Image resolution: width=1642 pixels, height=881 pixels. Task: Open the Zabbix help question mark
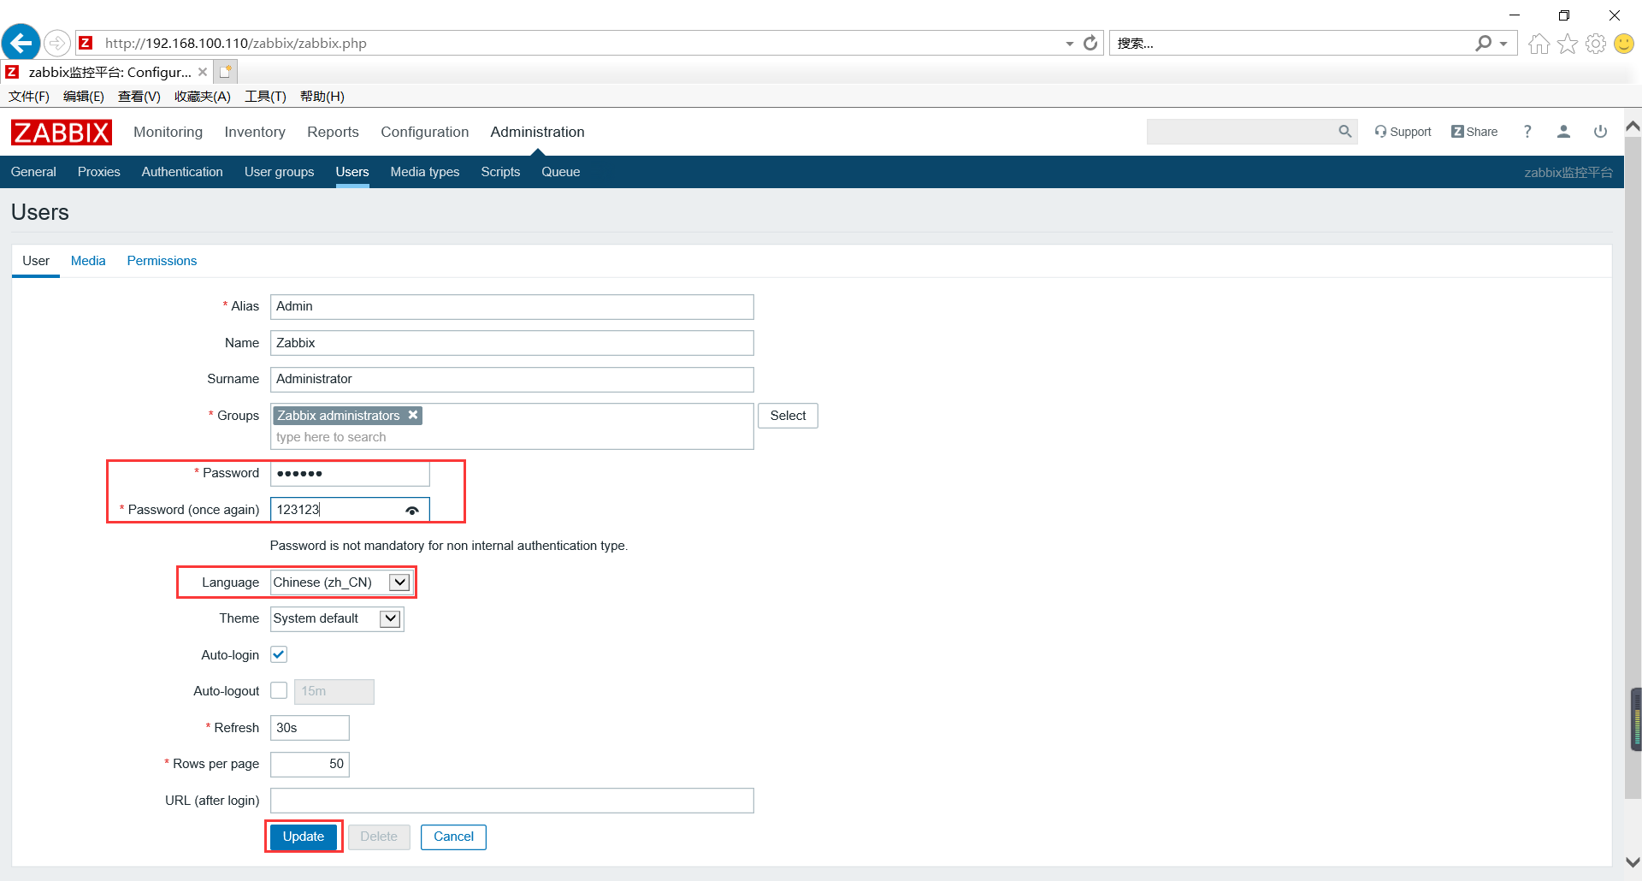coord(1527,132)
